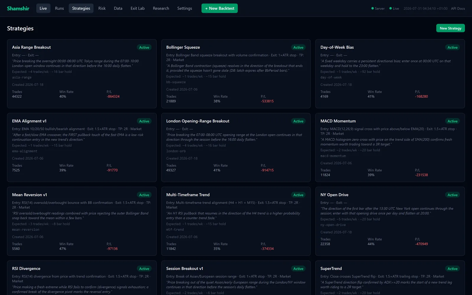
Task: Open the MACD Momentum strategy title
Action: pos(338,121)
